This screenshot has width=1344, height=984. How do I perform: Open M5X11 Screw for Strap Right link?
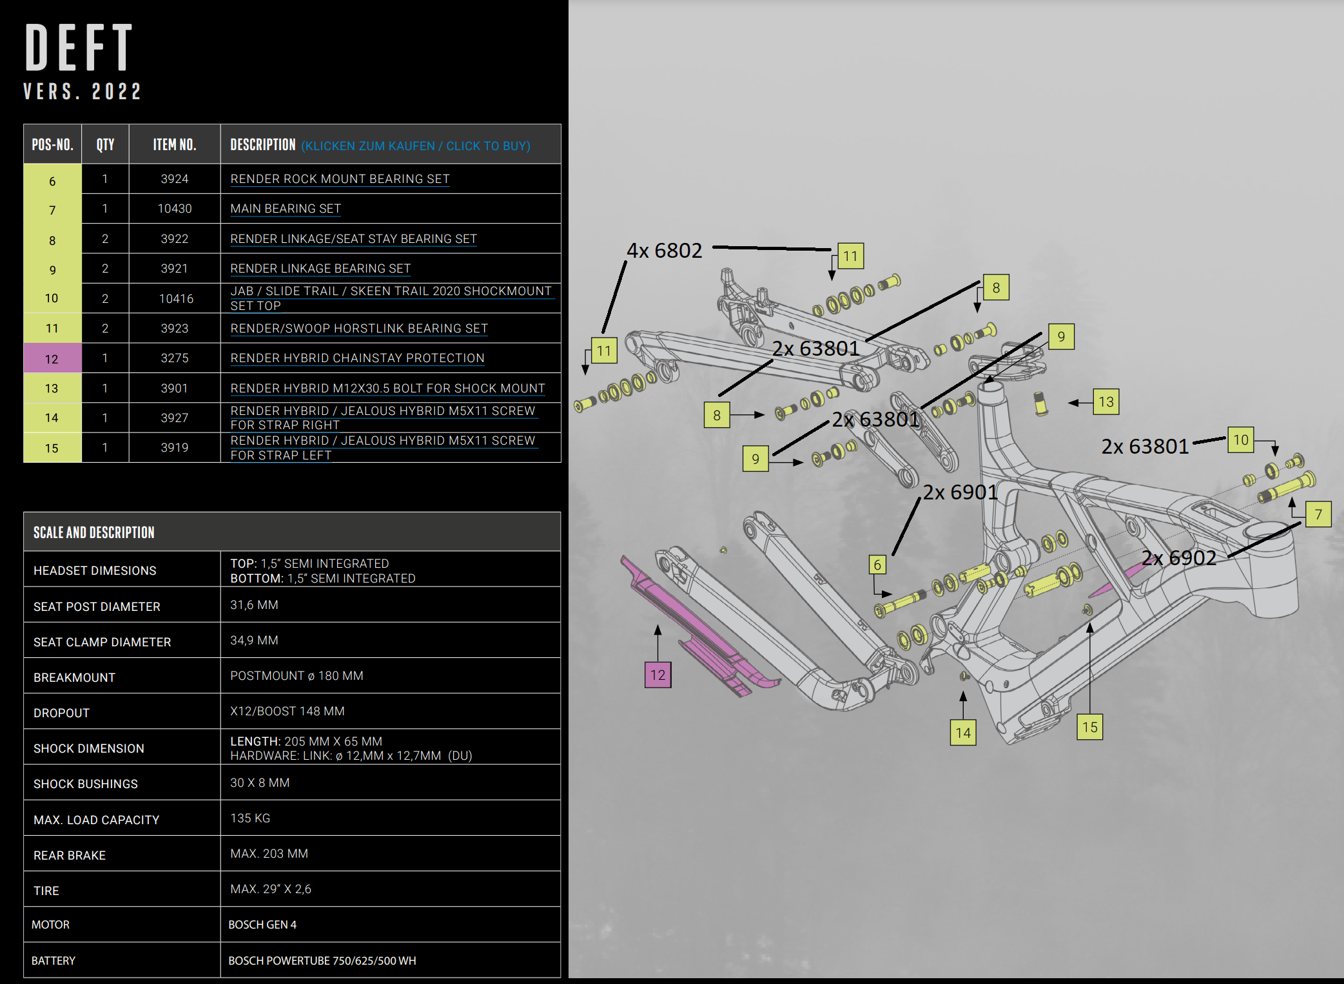coord(382,411)
